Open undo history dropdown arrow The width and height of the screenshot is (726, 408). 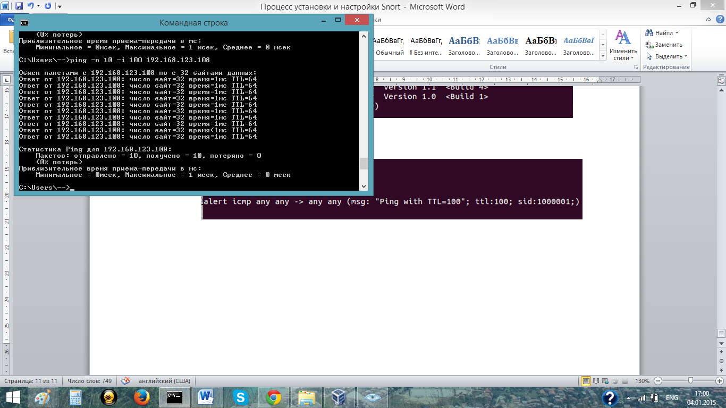[x=37, y=7]
